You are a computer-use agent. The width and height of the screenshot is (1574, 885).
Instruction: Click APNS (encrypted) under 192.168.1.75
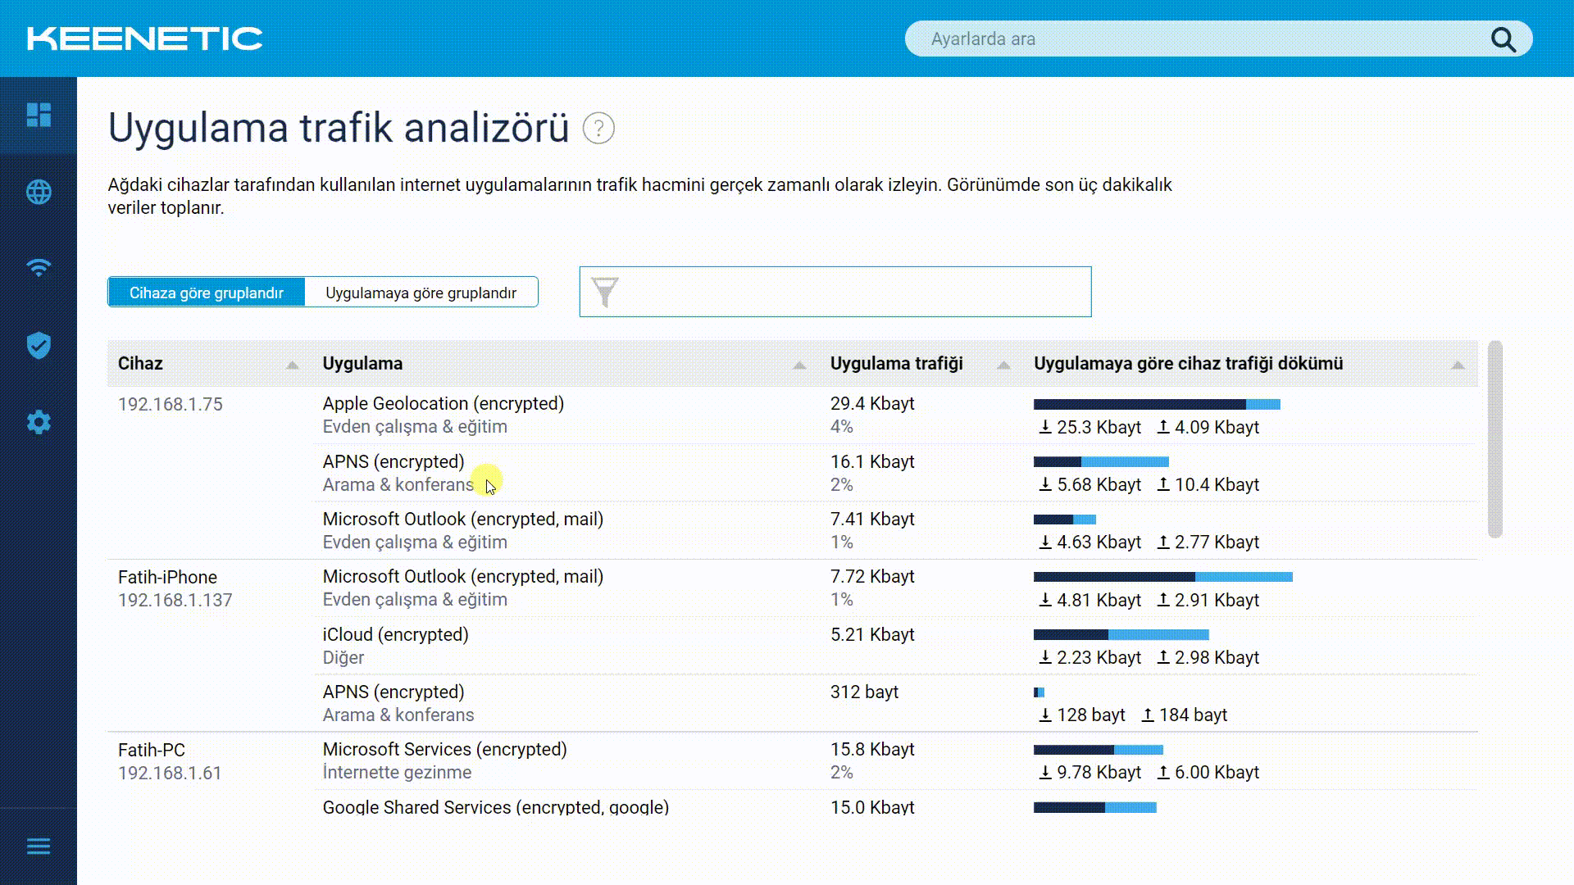(x=393, y=462)
